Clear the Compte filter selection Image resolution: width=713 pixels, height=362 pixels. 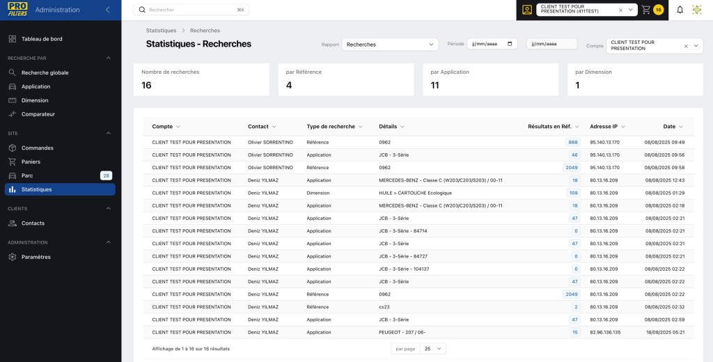point(686,46)
